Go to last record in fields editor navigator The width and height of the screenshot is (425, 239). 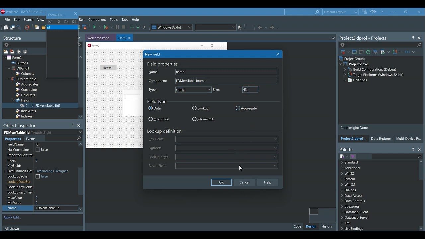74,22
